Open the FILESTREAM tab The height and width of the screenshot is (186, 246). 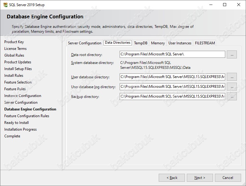(x=205, y=43)
